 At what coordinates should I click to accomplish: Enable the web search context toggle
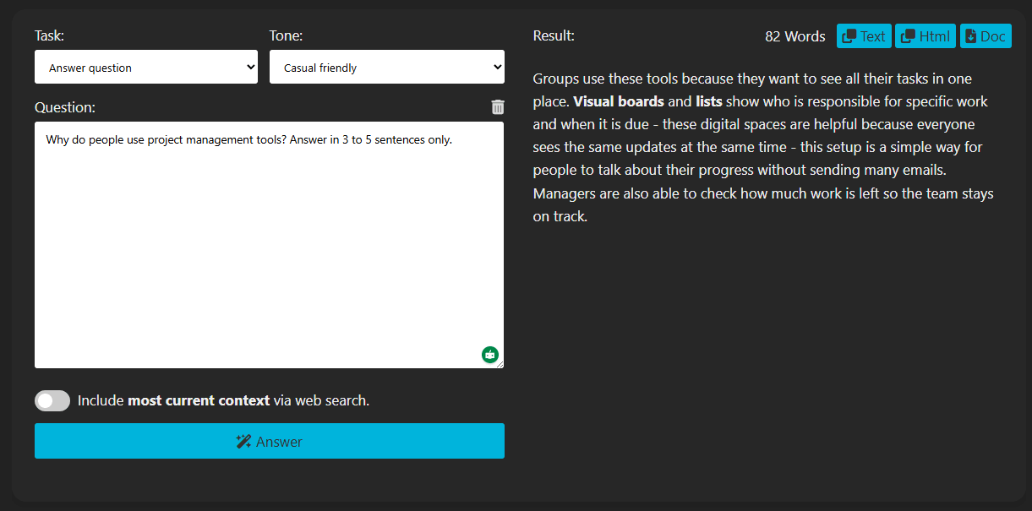pyautogui.click(x=52, y=400)
